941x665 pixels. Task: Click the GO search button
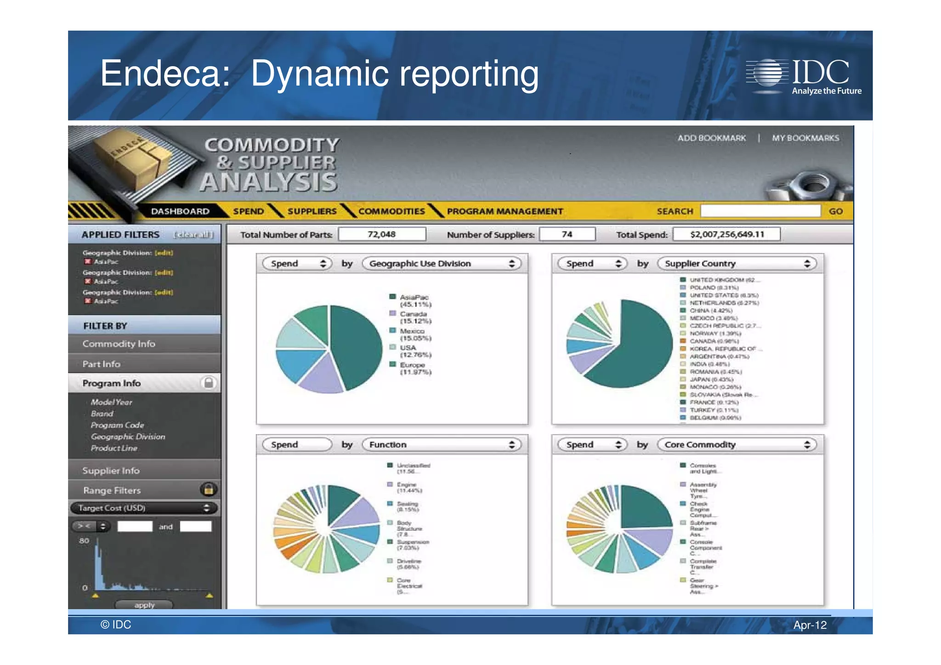pyautogui.click(x=836, y=211)
